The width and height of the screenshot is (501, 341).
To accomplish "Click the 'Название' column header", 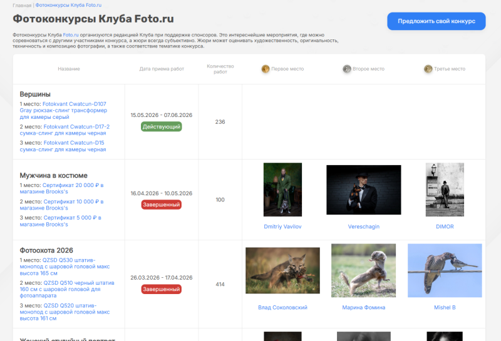I will pos(69,69).
